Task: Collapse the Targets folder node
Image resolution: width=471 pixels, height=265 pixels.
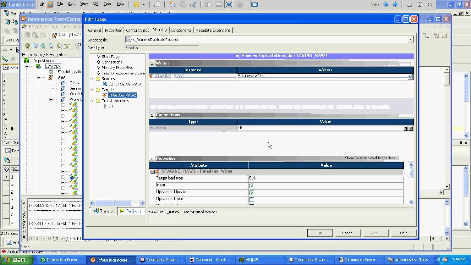Action: [92, 90]
